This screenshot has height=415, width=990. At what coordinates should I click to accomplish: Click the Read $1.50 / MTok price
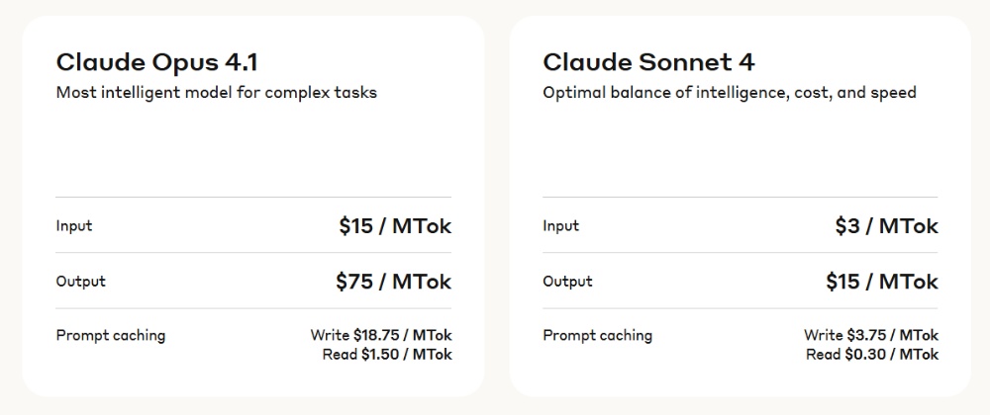click(387, 354)
